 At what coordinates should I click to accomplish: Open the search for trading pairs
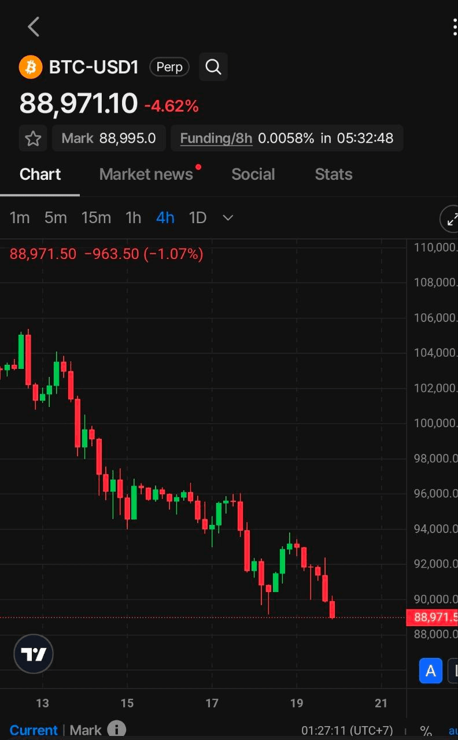click(213, 67)
